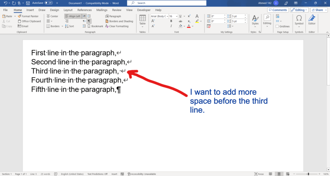This screenshot has width=330, height=176.
Task: Expand the Borders dropdown arrow
Action: tap(62, 26)
